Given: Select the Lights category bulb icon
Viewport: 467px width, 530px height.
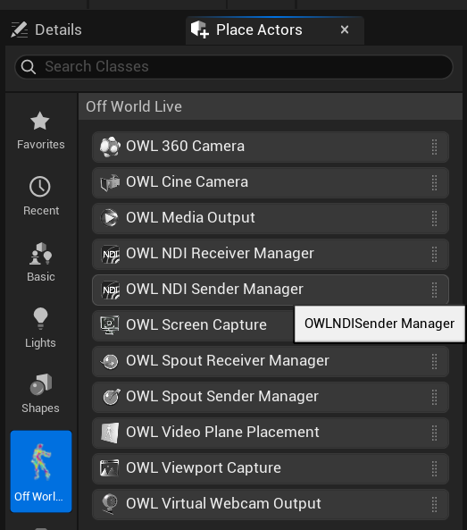Looking at the screenshot, I should [40, 318].
